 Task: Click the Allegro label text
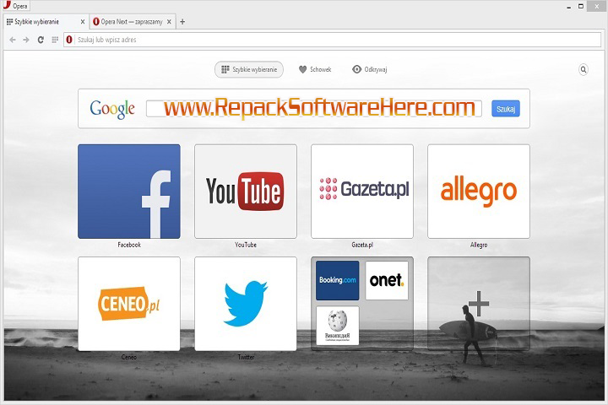click(x=479, y=245)
